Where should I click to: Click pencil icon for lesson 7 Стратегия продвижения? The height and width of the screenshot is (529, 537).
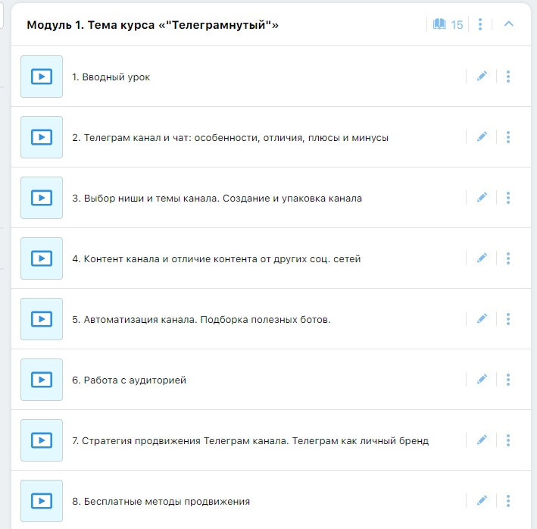(482, 440)
